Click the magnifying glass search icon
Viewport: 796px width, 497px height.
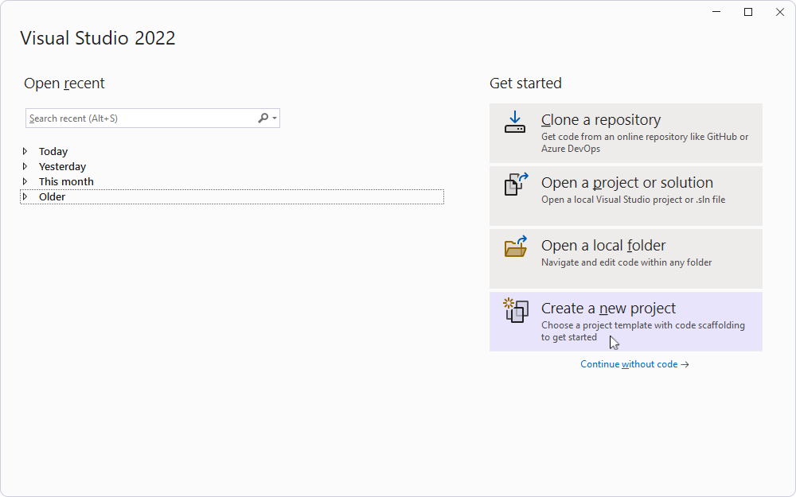coord(263,118)
